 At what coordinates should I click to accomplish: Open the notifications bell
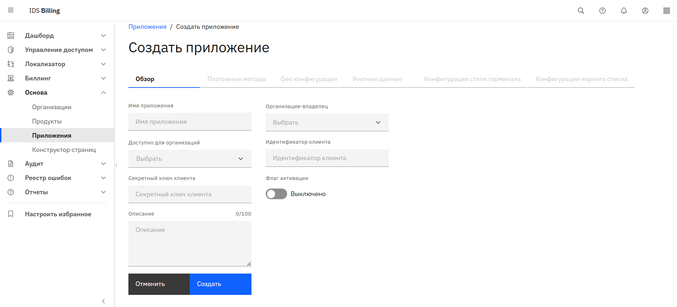coord(623,11)
